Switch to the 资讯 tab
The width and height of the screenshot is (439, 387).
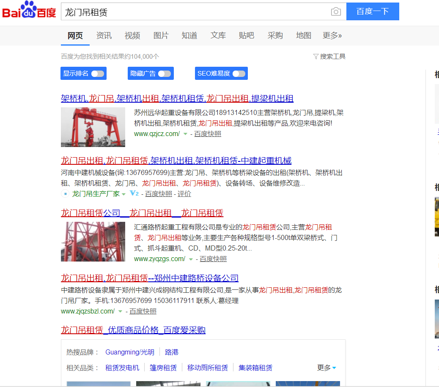coord(104,35)
